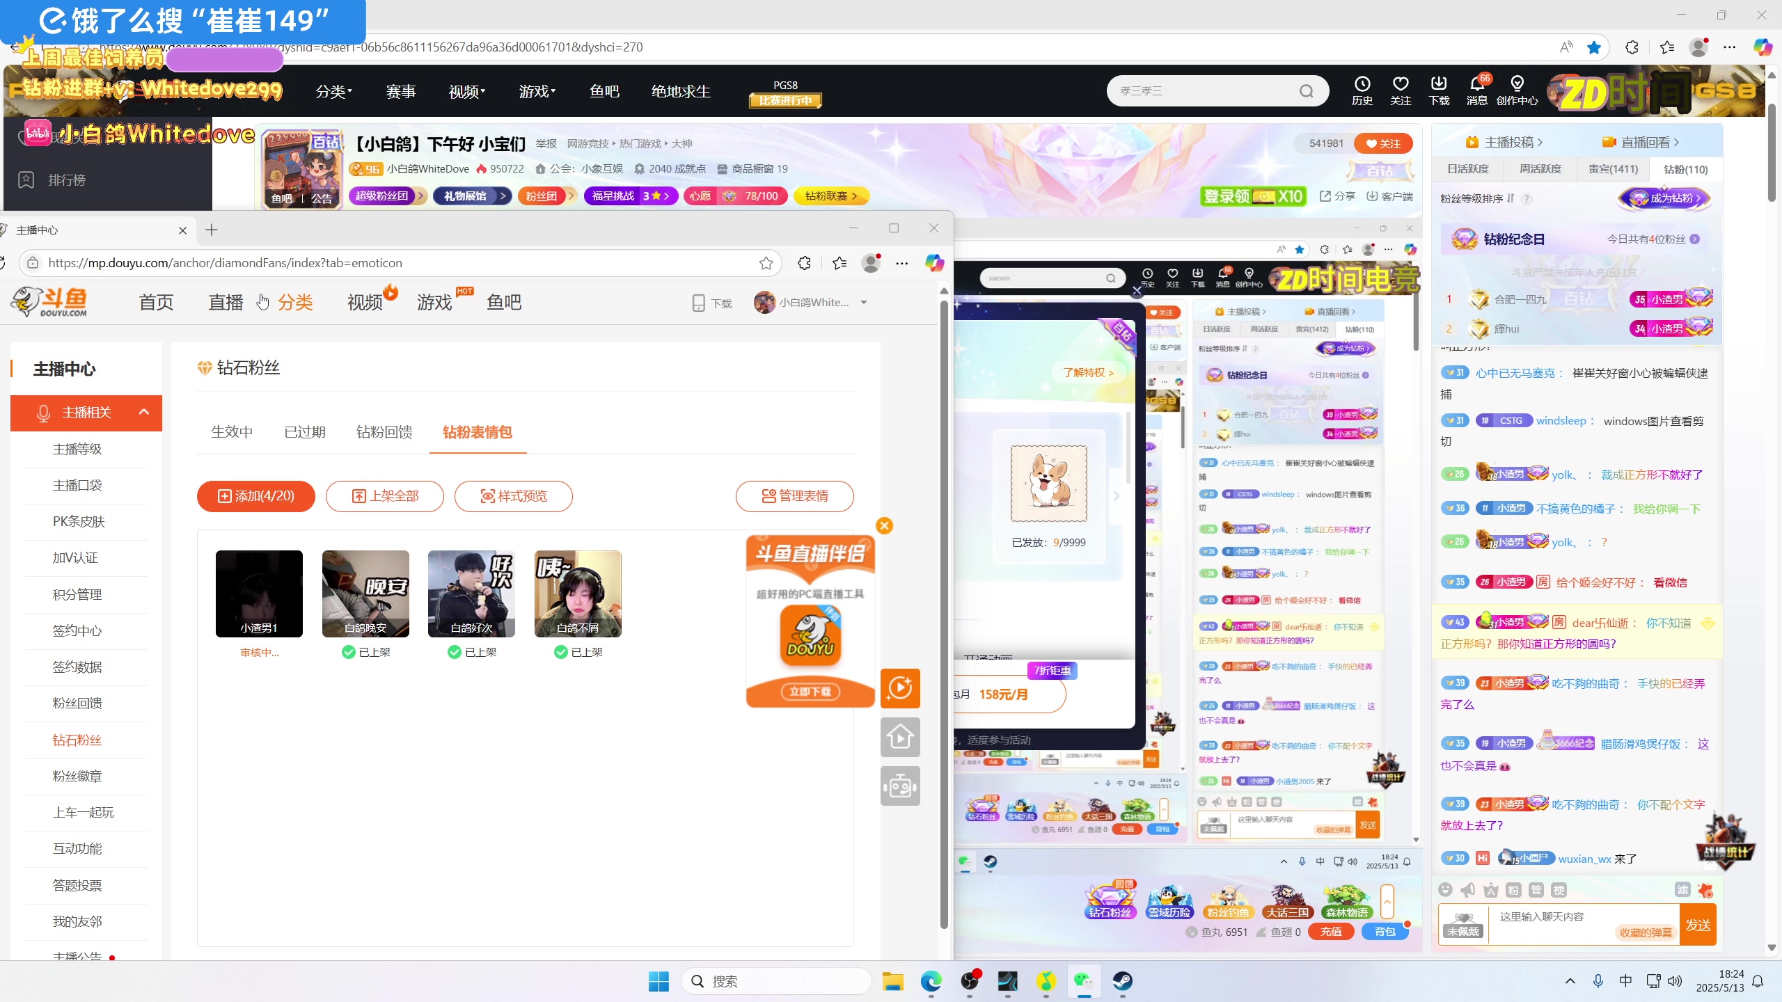This screenshot has width=1782, height=1002.
Task: Expand the 小白鸽White account dropdown
Action: coord(864,303)
